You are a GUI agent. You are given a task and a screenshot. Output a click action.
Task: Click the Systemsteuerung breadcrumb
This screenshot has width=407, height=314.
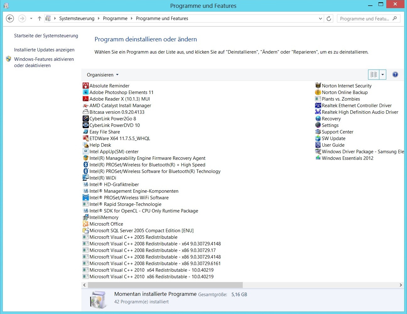(77, 18)
